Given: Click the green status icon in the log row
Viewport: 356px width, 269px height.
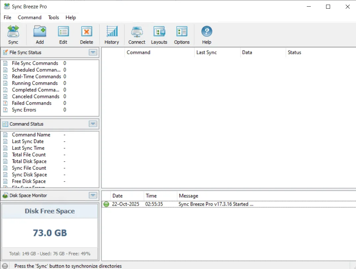Looking at the screenshot, I should [106, 204].
